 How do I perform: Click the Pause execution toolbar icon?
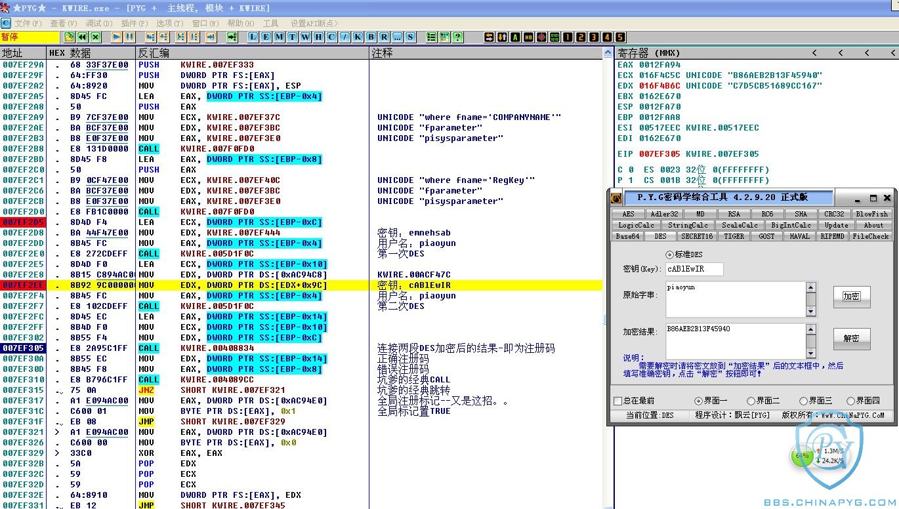tap(129, 37)
